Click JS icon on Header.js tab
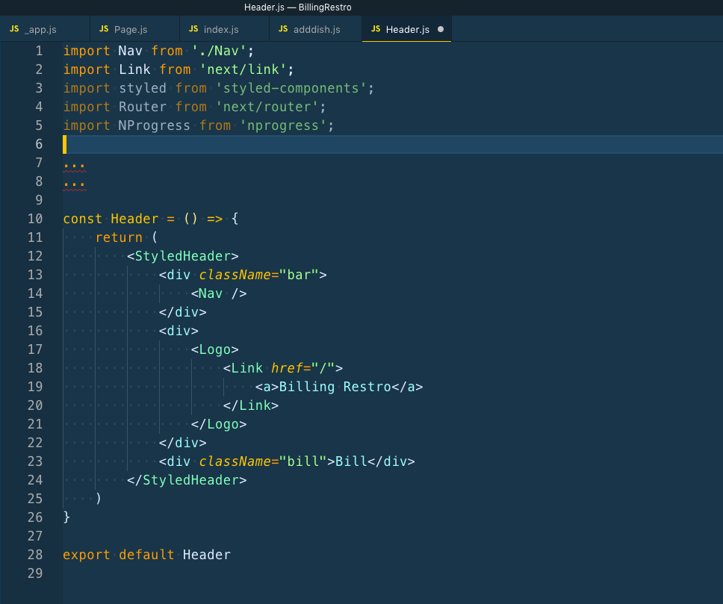This screenshot has height=604, width=723. (x=376, y=29)
